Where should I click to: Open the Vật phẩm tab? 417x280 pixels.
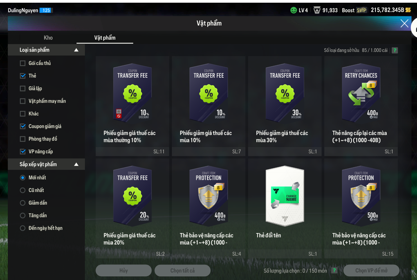point(105,38)
